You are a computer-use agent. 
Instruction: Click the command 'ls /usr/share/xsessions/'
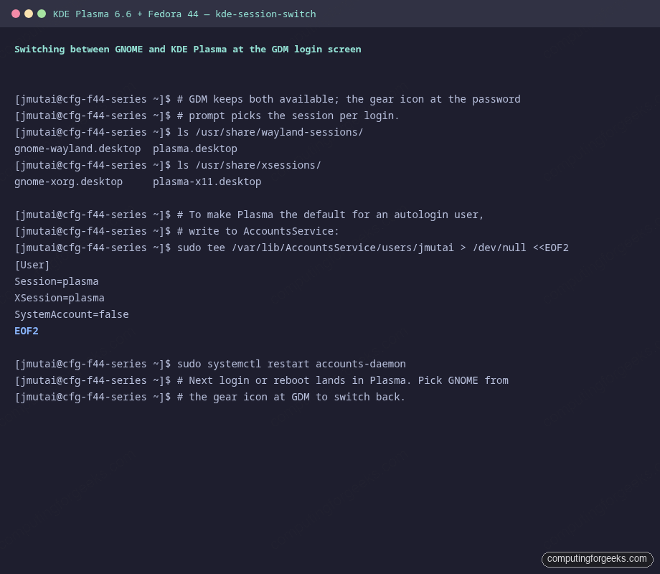coord(249,165)
